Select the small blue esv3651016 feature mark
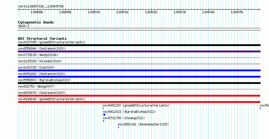Screen dimensions: 269x139 pos(118,127)
